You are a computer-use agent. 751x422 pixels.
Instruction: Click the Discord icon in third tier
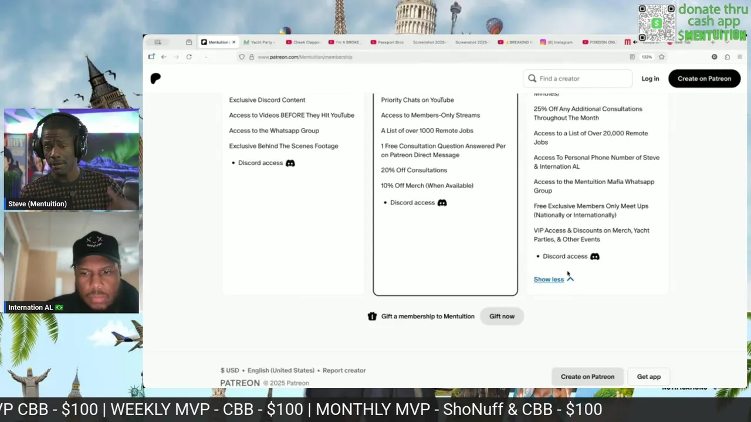pyautogui.click(x=594, y=256)
